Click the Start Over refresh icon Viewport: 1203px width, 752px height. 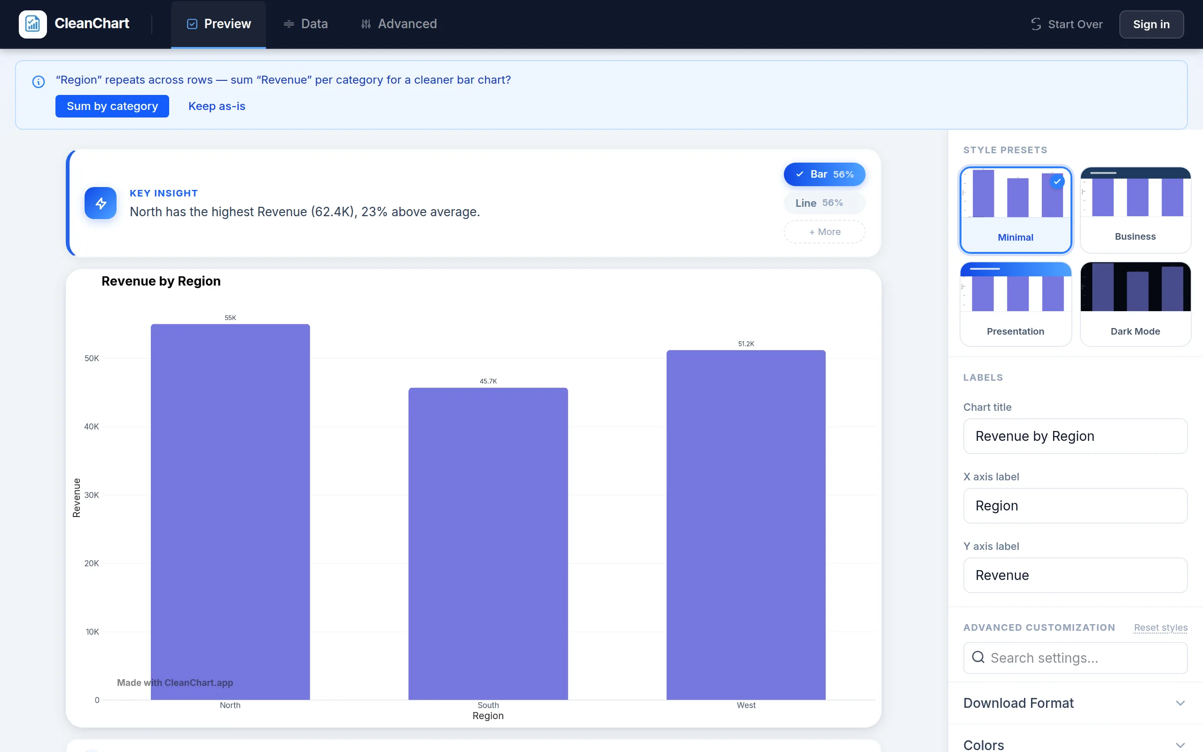(1036, 24)
